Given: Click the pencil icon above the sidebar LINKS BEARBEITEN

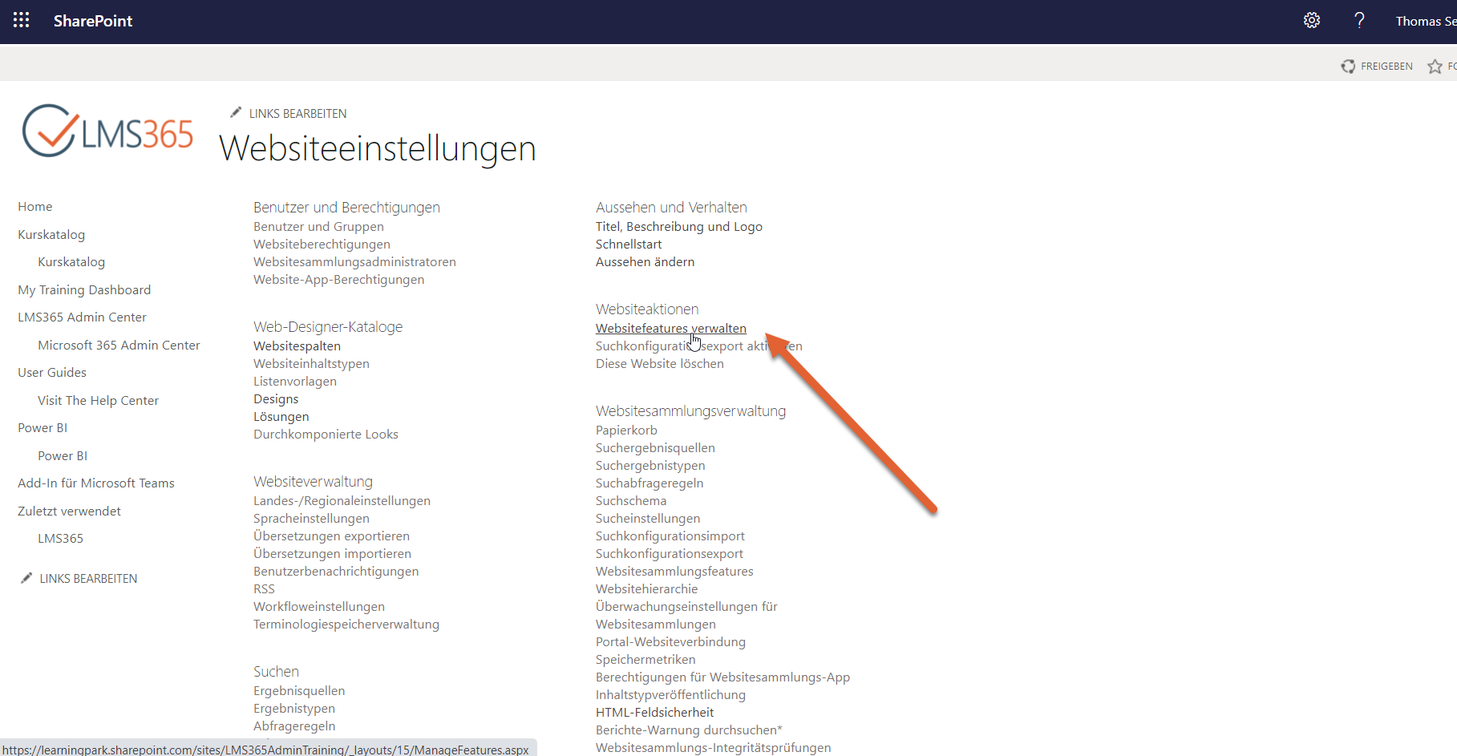Looking at the screenshot, I should [26, 577].
